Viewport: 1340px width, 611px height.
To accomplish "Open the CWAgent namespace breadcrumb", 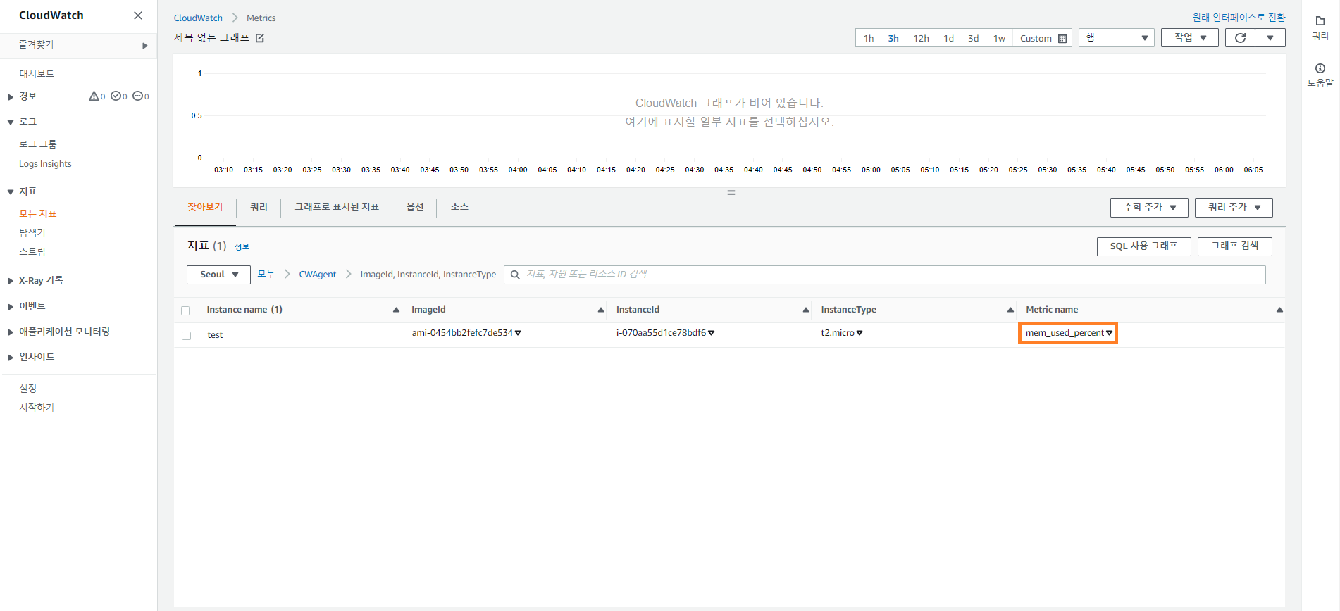I will 318,275.
